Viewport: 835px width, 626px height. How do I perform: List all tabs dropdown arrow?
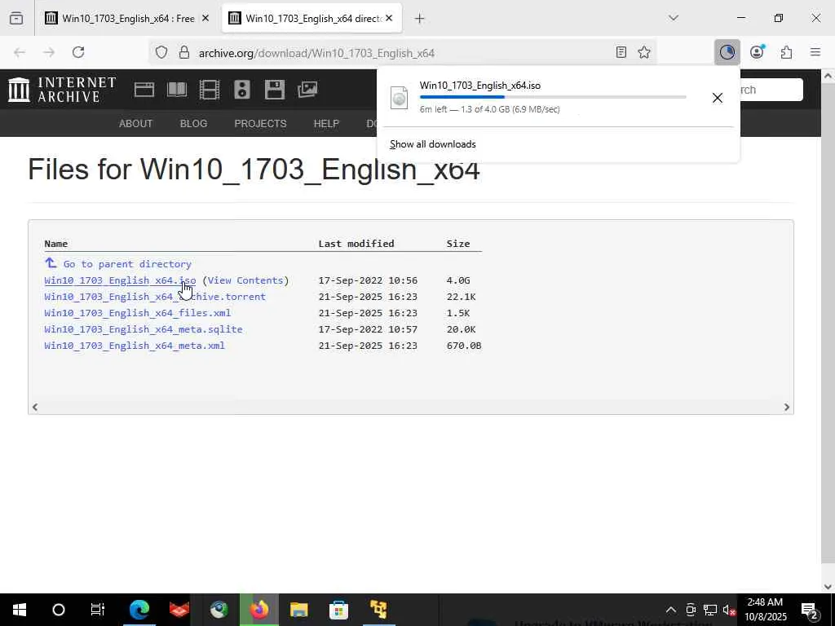pyautogui.click(x=673, y=18)
